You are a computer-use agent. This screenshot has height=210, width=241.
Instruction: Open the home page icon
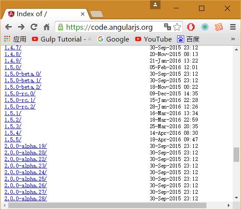tap(46, 27)
